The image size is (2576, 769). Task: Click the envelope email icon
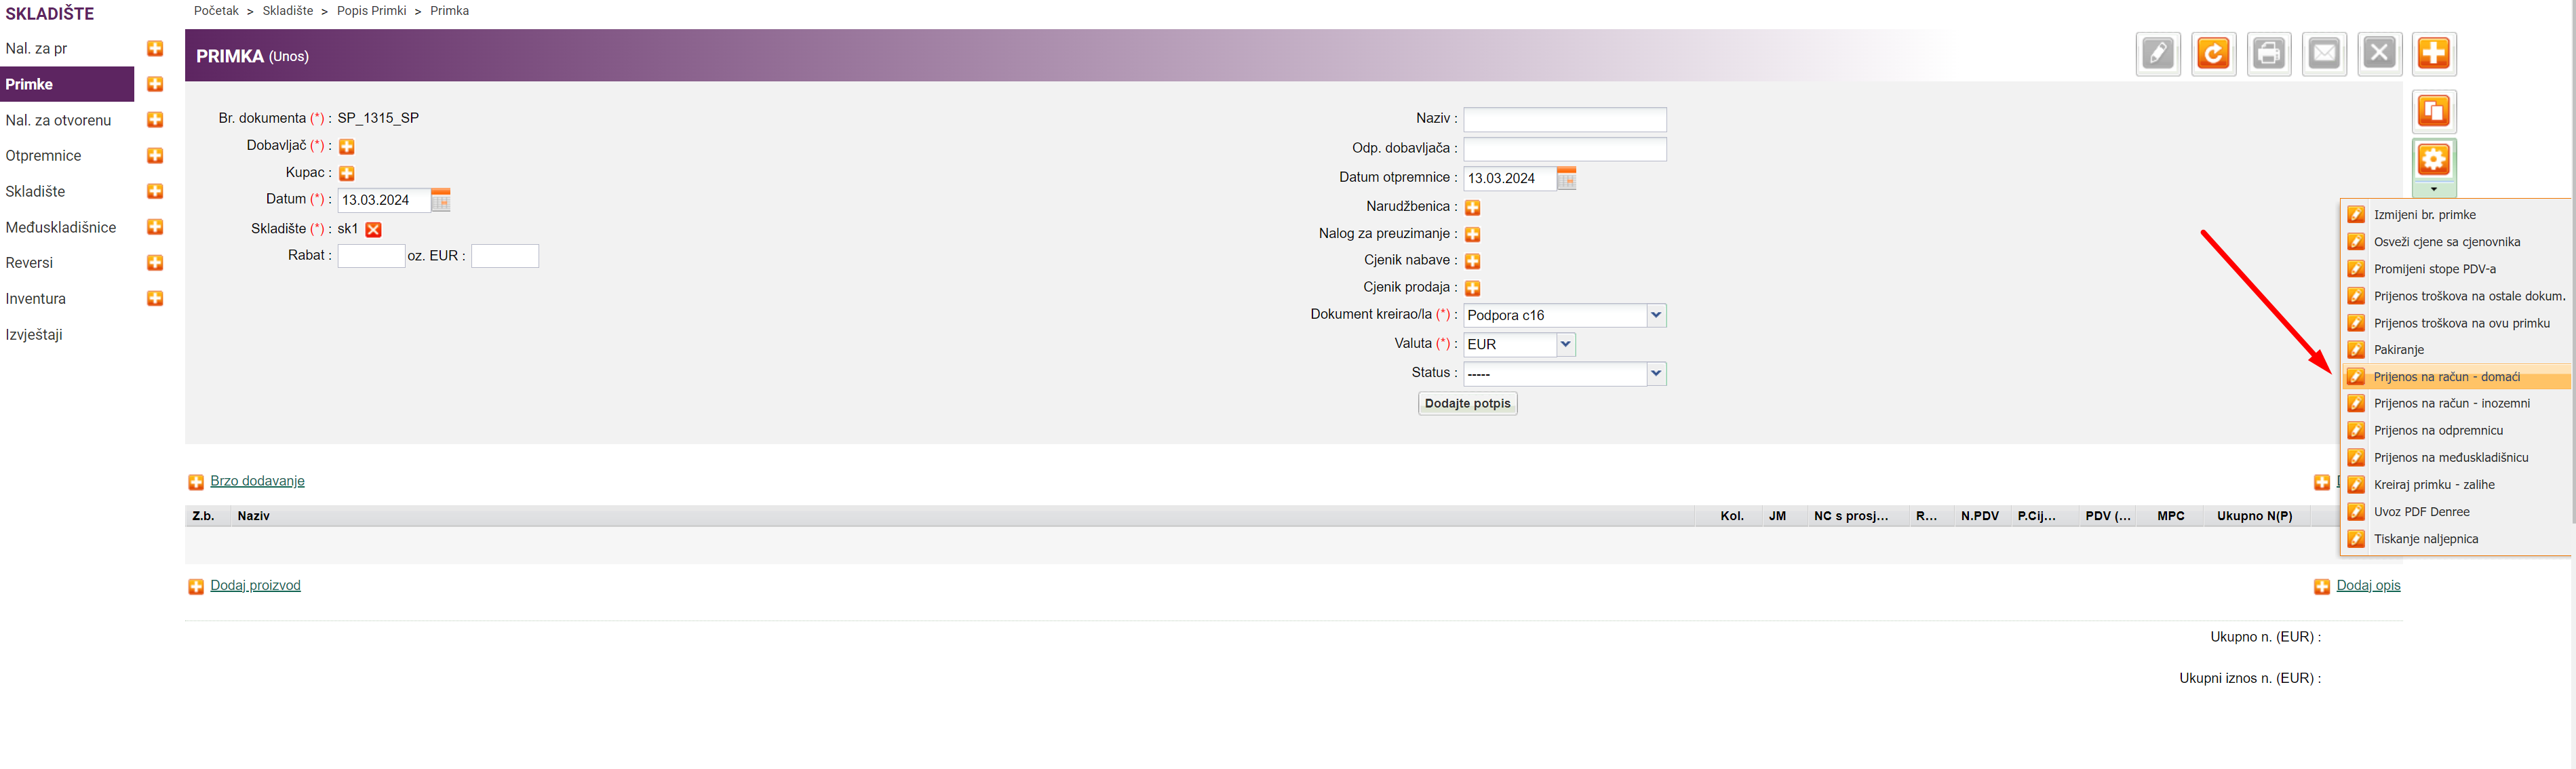pyautogui.click(x=2324, y=54)
